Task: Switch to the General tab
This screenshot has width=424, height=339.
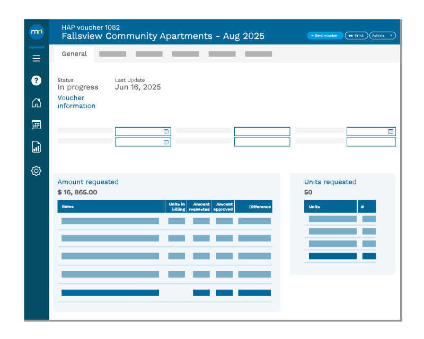Action: 74,54
